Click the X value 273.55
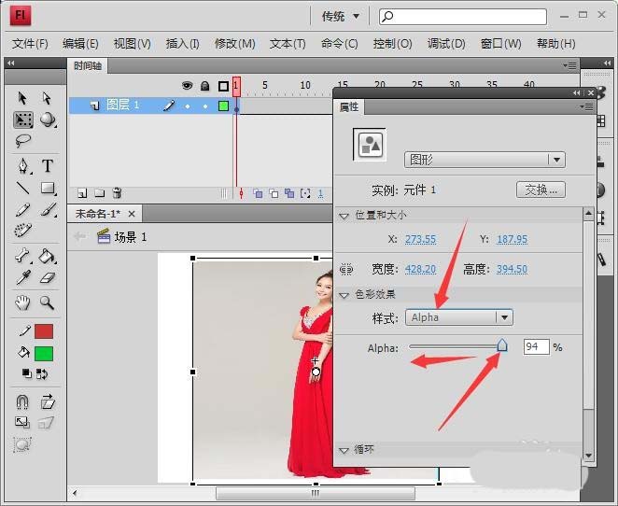This screenshot has width=618, height=506. tap(420, 239)
